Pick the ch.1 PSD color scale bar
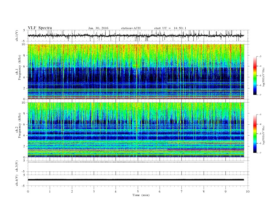 click(255, 76)
